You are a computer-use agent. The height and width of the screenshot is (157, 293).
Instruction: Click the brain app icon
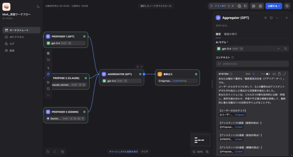coord(6,7)
